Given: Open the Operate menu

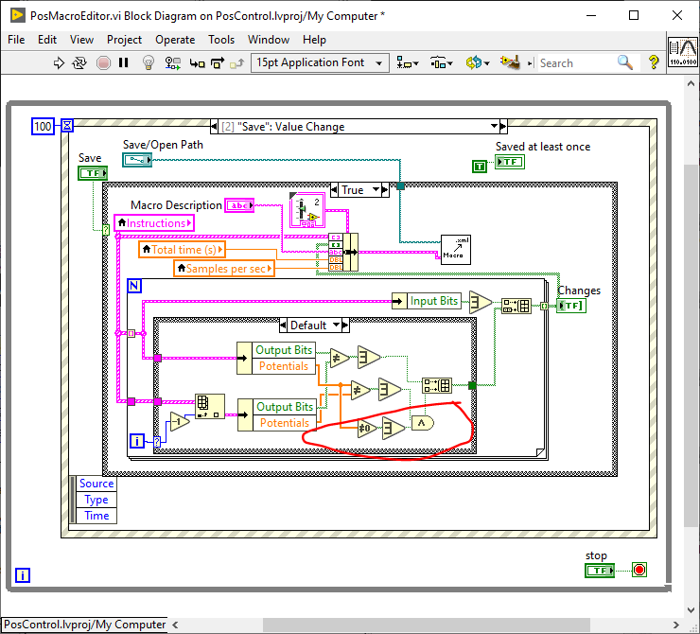Looking at the screenshot, I should [175, 40].
